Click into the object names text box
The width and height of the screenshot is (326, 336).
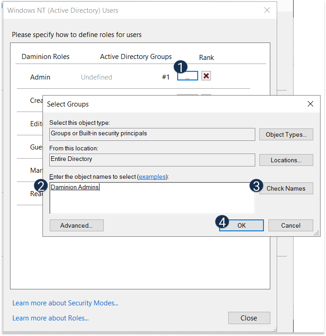click(152, 201)
